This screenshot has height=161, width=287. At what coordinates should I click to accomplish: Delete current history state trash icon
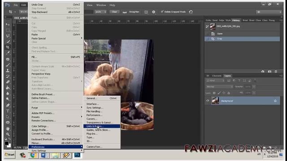(x=276, y=72)
